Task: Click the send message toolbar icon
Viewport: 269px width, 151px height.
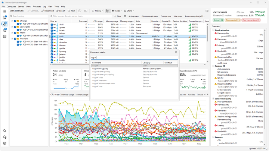Action: [80, 11]
